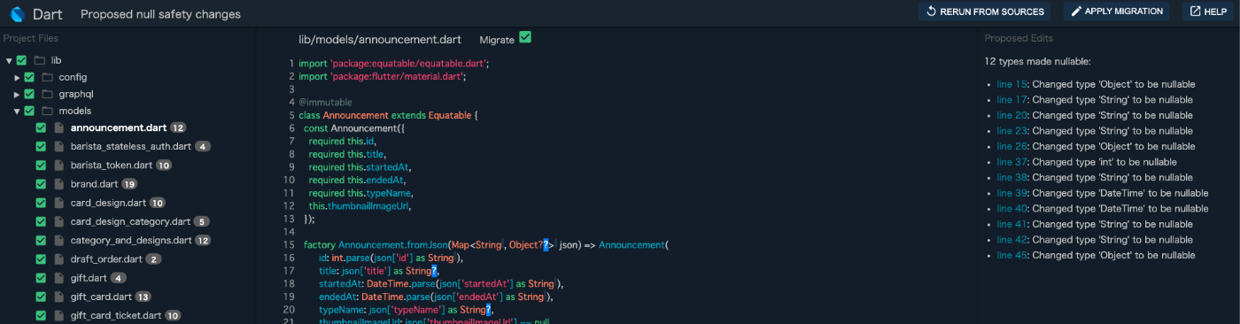Click file icon beside gift.dart
The image size is (1240, 324).
[x=59, y=278]
